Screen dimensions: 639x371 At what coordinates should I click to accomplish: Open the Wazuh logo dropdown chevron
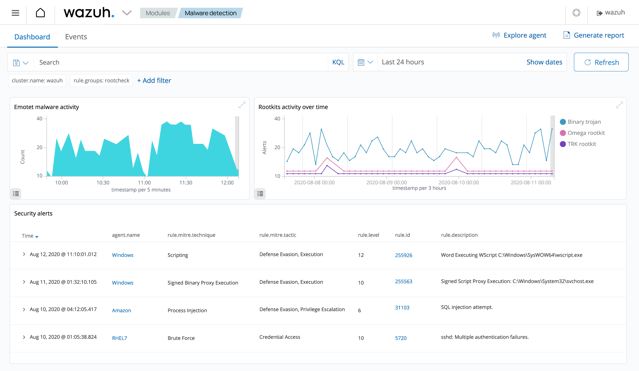click(127, 13)
